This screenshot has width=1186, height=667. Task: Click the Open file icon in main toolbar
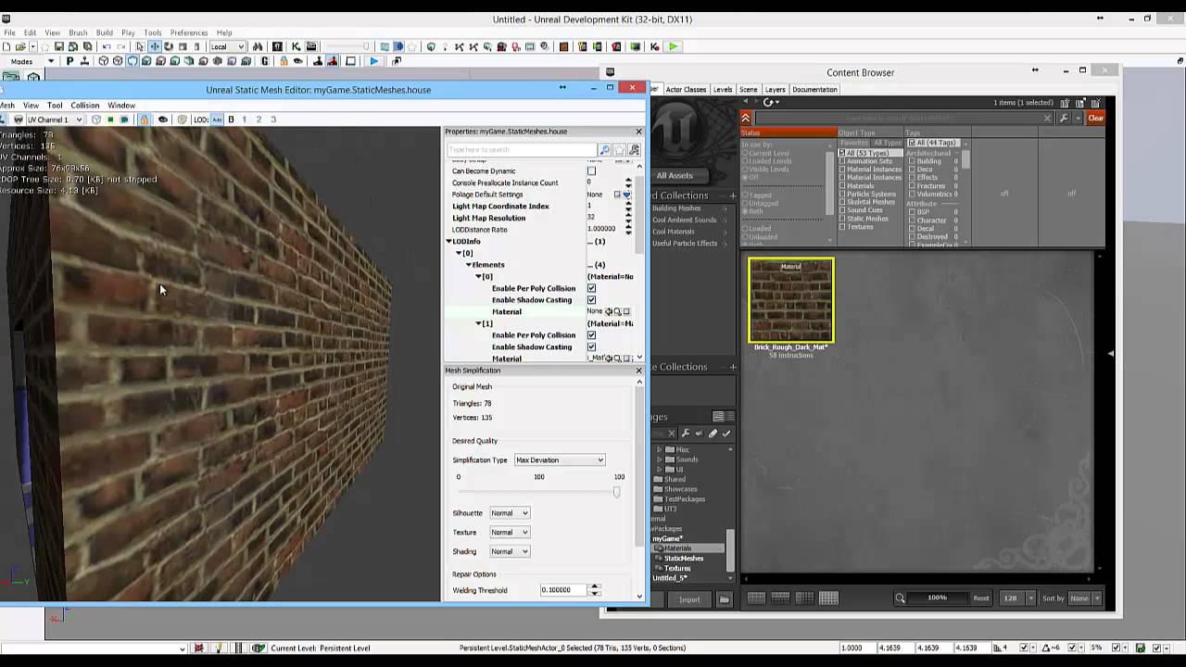(20, 46)
